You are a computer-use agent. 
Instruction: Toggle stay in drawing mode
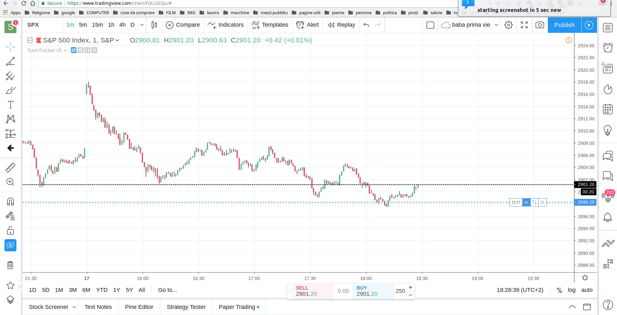(x=10, y=216)
